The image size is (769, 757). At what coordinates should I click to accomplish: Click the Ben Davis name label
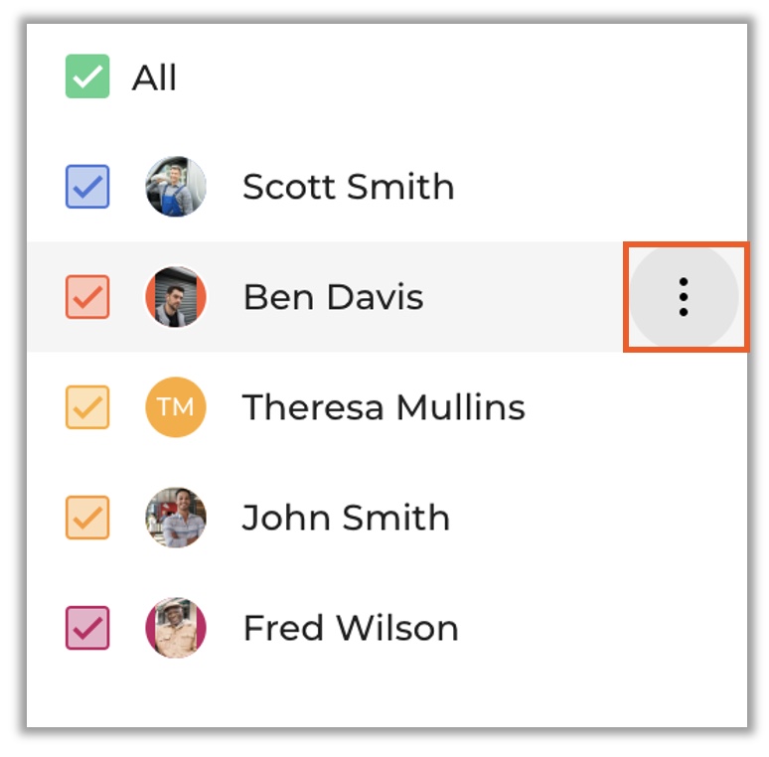tap(333, 297)
